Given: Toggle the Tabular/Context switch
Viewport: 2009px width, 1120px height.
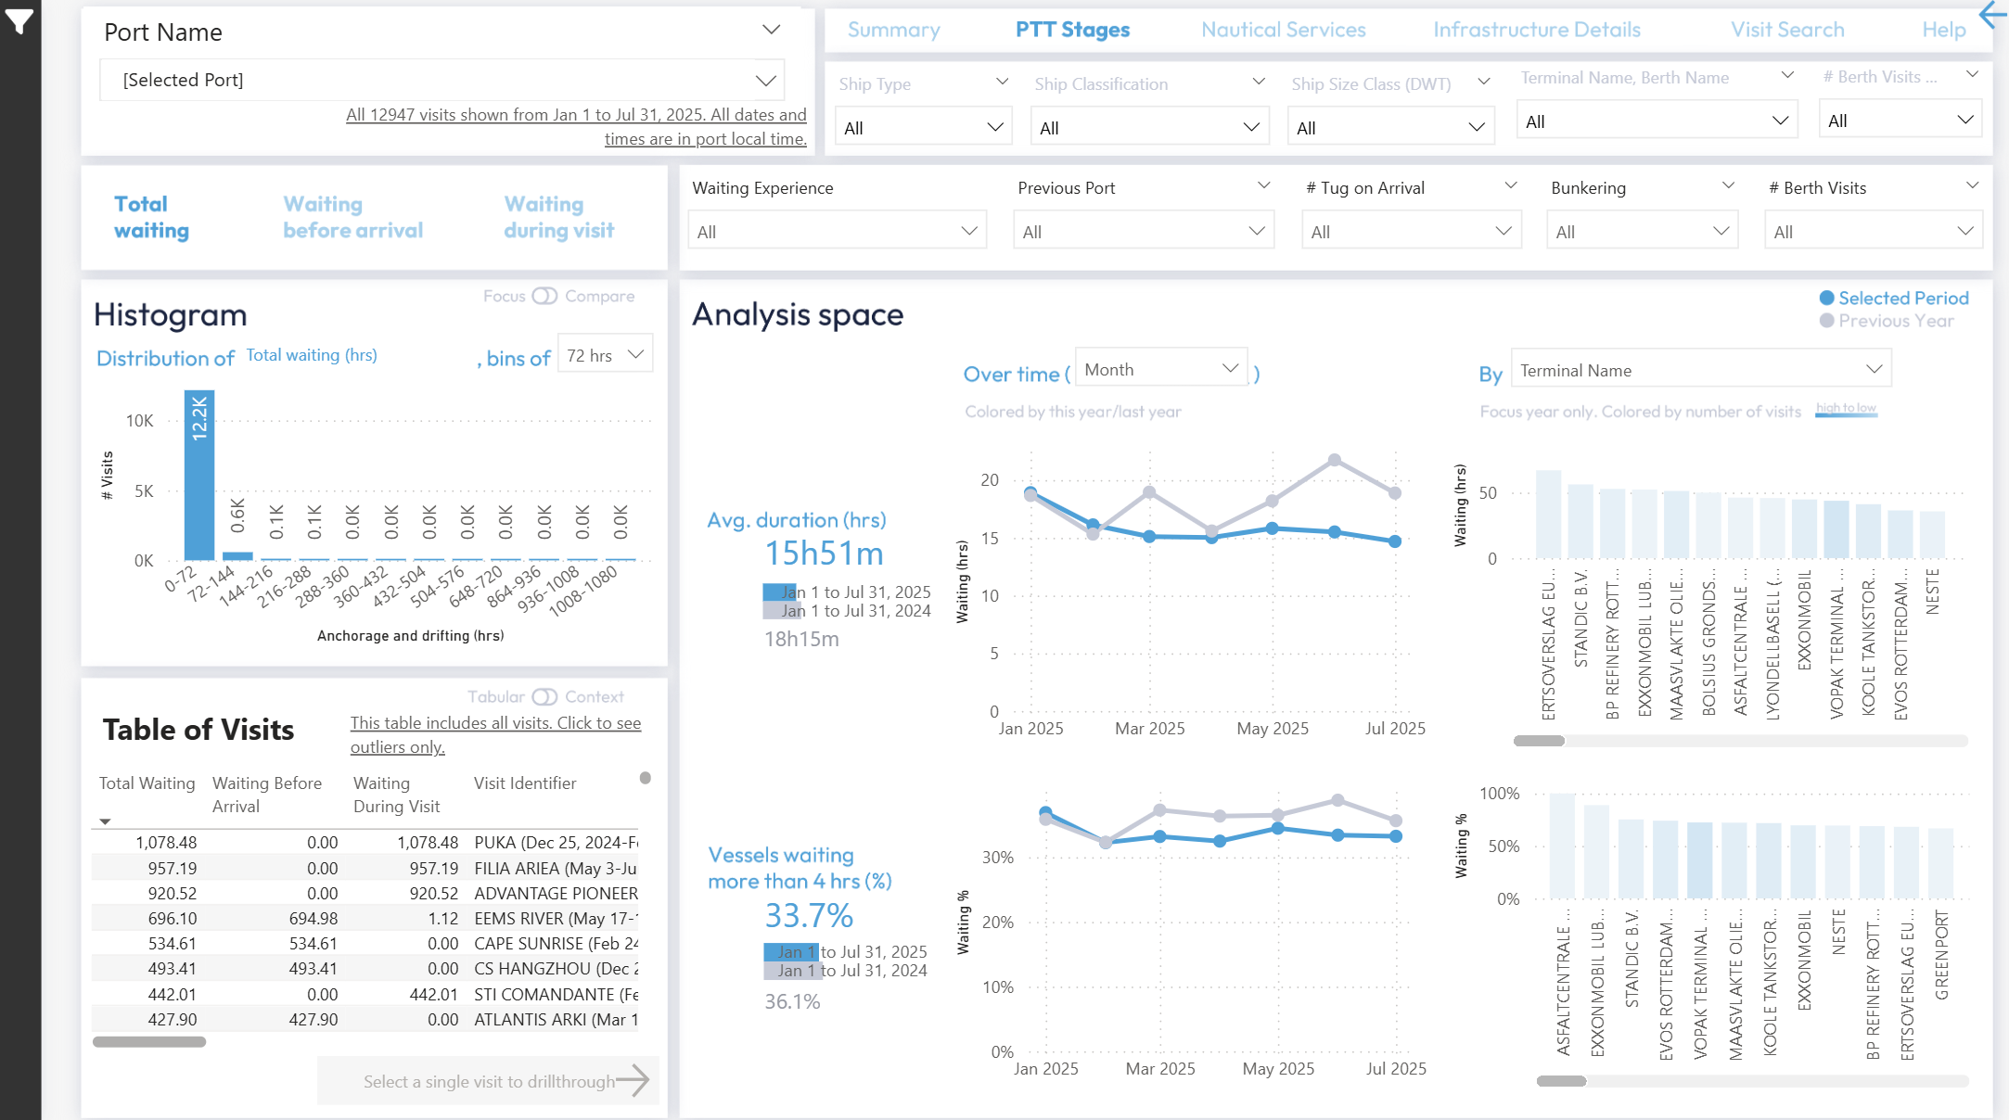Looking at the screenshot, I should (544, 696).
